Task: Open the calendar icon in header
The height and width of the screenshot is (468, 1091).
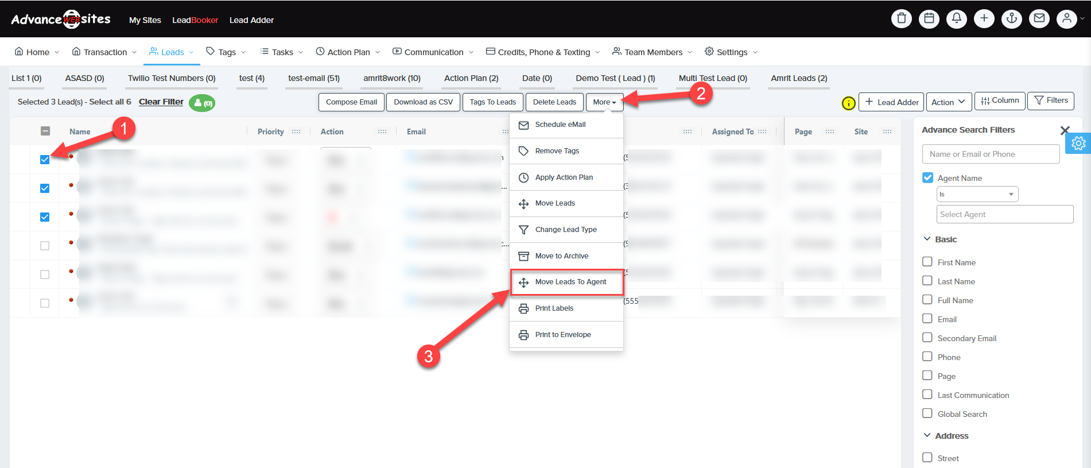Action: point(929,18)
